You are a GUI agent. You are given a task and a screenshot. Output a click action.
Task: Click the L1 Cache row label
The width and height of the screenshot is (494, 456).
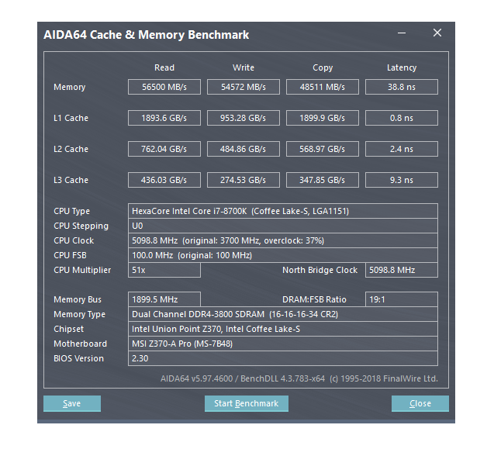[71, 118]
